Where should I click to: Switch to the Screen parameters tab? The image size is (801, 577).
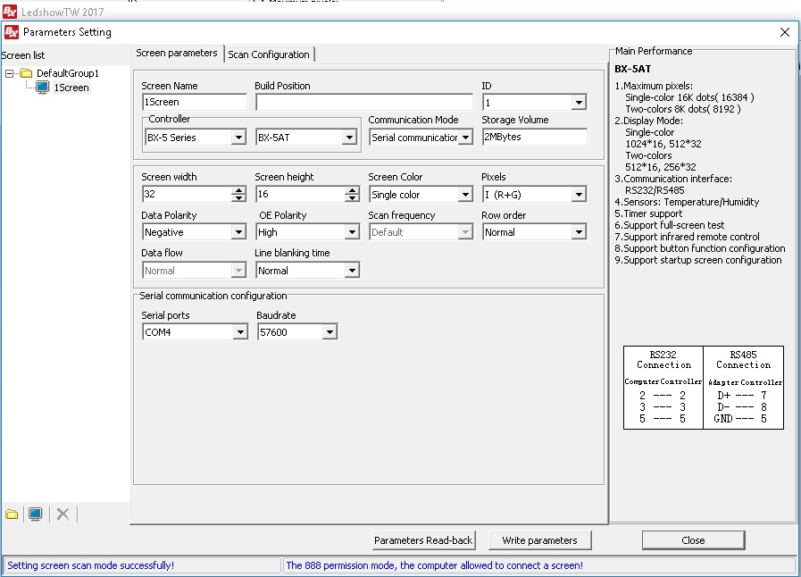(x=177, y=54)
